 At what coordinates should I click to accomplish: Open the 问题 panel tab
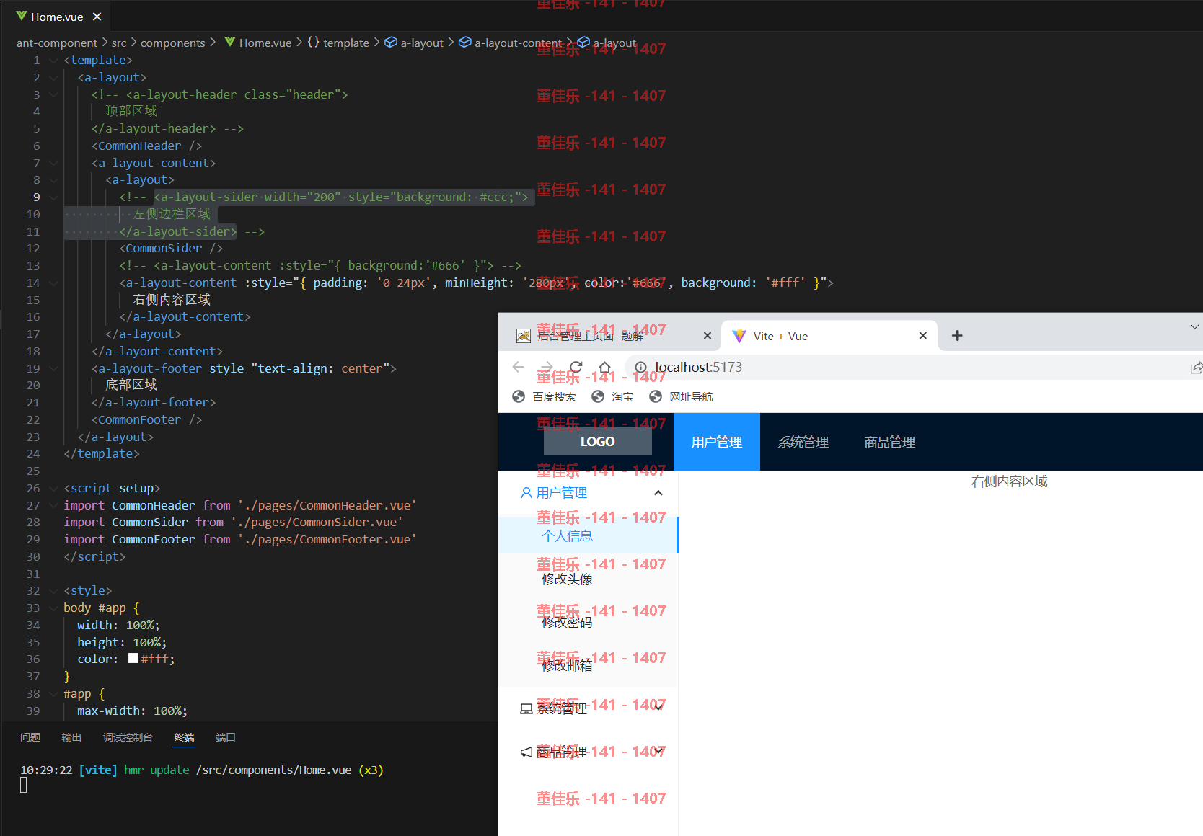[30, 737]
